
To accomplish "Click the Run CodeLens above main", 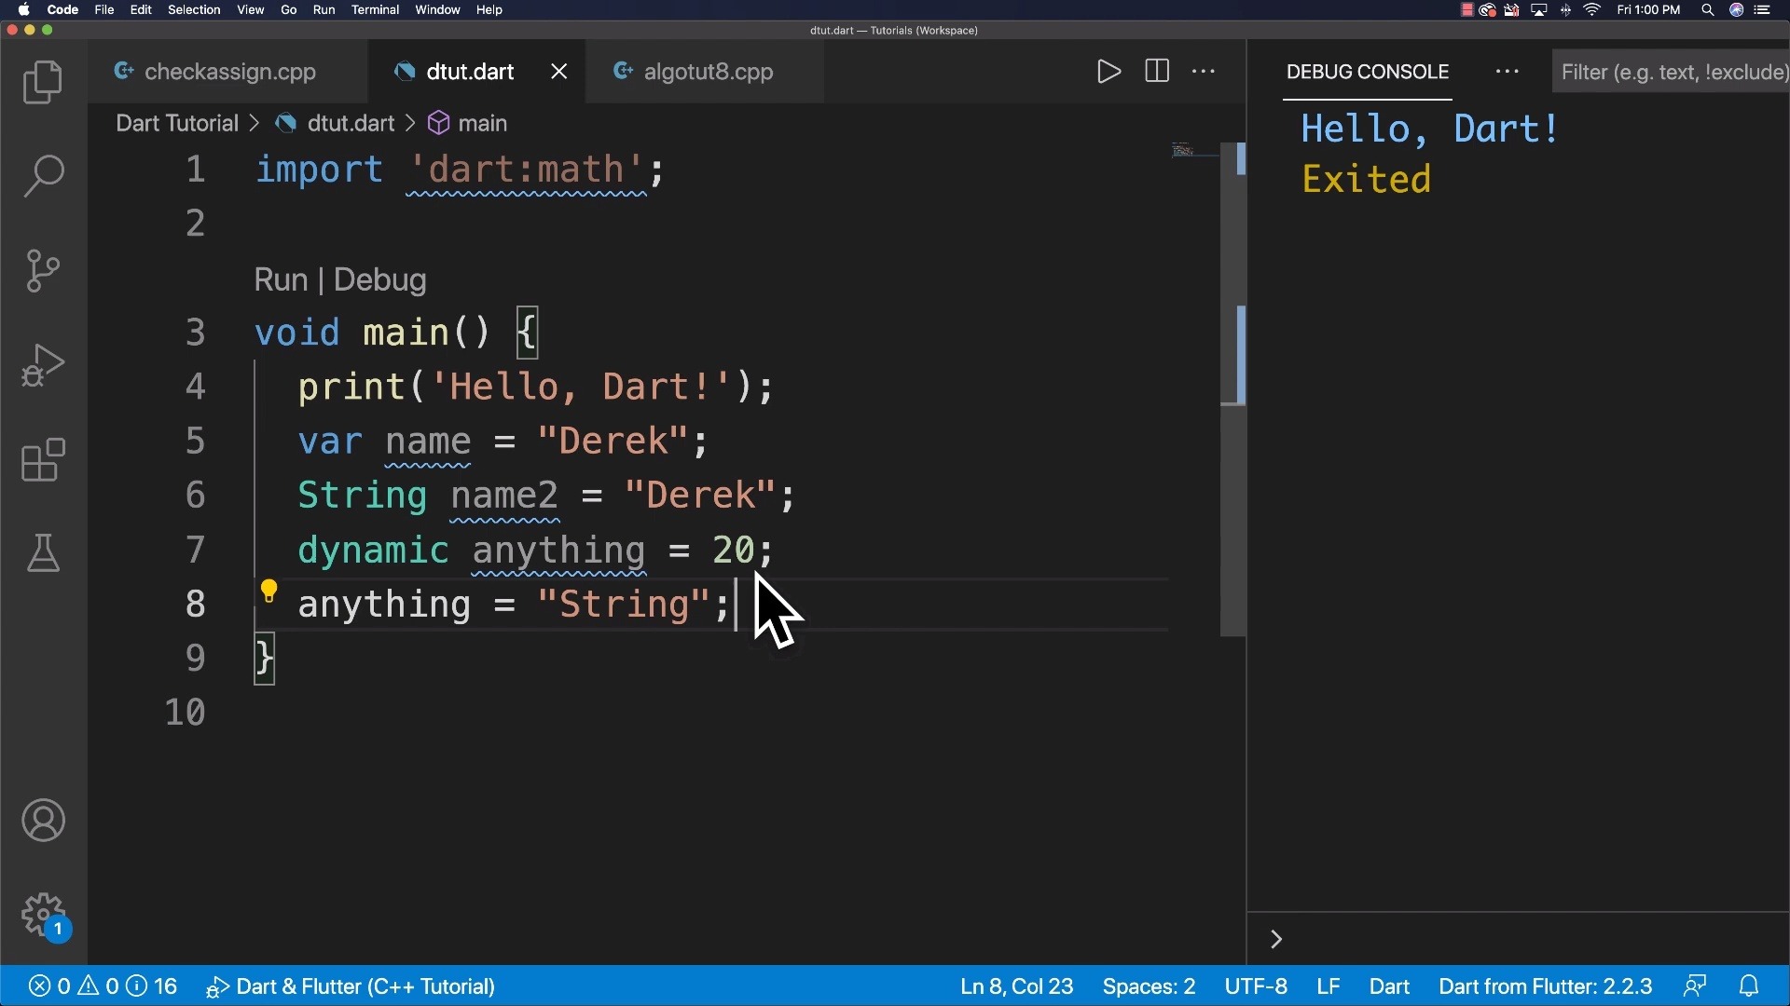I will coord(281,280).
